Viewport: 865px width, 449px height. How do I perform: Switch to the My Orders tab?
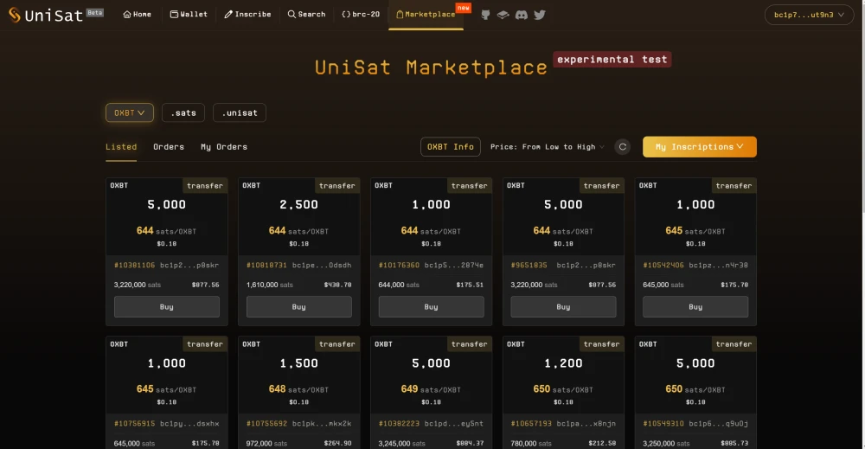pos(224,147)
